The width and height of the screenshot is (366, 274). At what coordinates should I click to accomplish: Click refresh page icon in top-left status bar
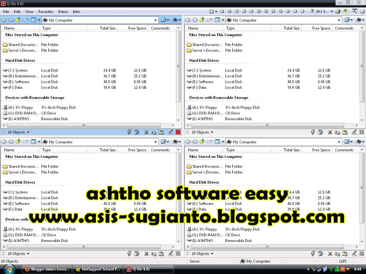coord(137,132)
